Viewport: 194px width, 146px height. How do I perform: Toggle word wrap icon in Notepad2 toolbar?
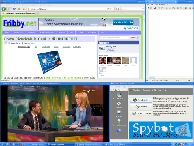point(186,8)
